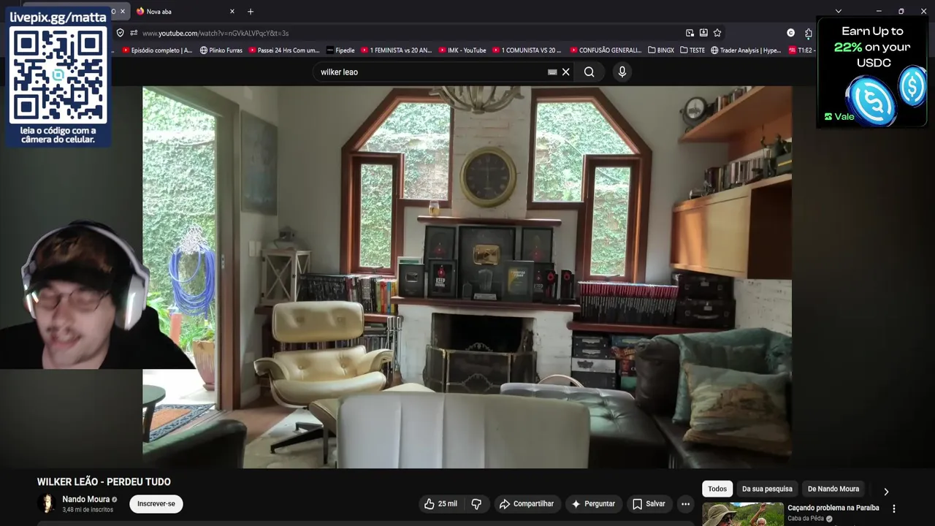
Task: Open the 'T1:E2' bookmark
Action: [x=801, y=50]
